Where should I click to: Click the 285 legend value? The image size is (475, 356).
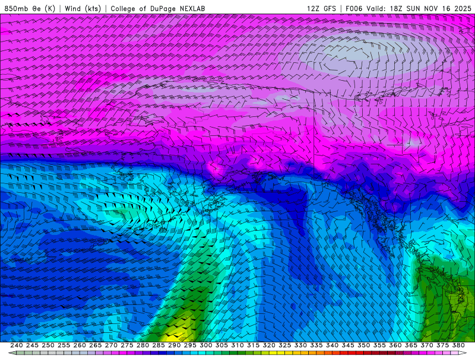click(159, 345)
